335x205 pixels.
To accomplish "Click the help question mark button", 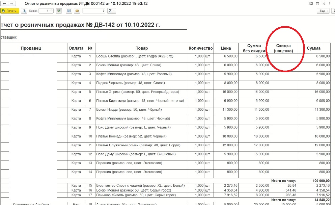I will [333, 11].
